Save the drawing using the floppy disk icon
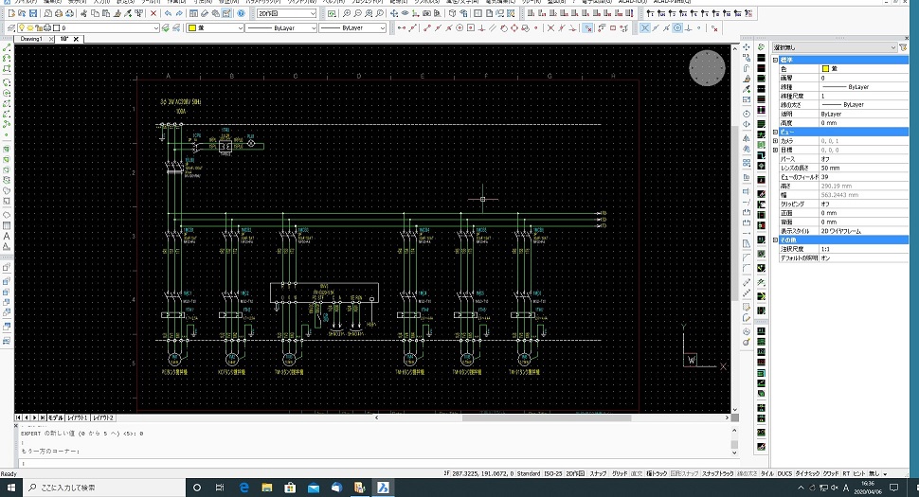This screenshot has height=497, width=919. pos(33,13)
